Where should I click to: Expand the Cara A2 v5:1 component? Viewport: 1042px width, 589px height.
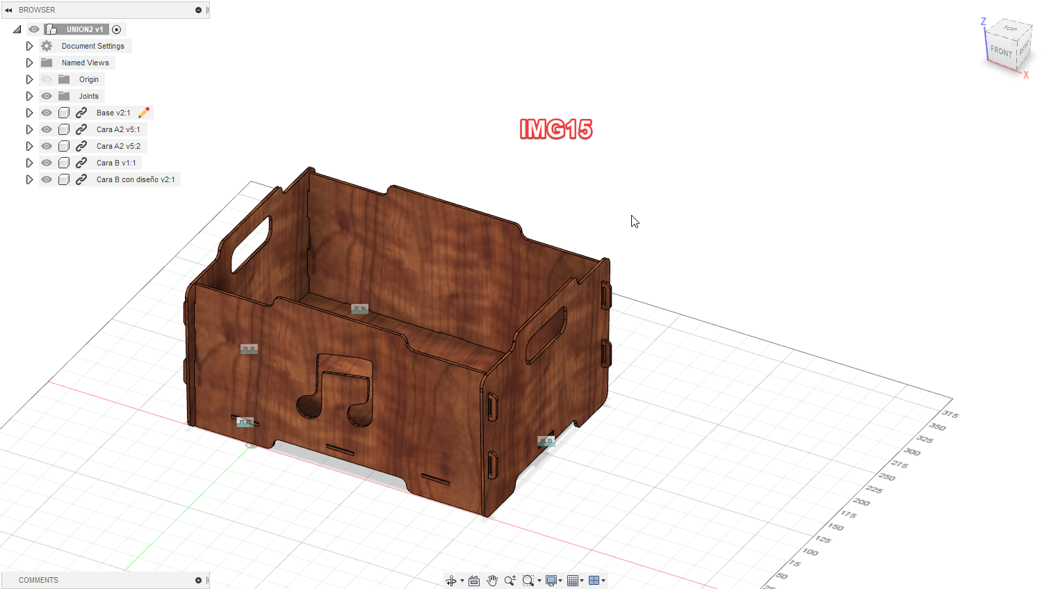29,129
